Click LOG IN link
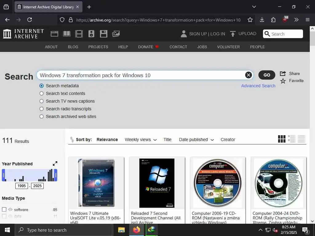 pyautogui.click(x=217, y=34)
